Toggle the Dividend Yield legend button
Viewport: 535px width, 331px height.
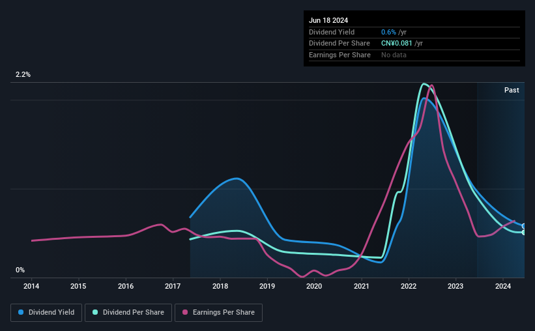[x=46, y=312]
